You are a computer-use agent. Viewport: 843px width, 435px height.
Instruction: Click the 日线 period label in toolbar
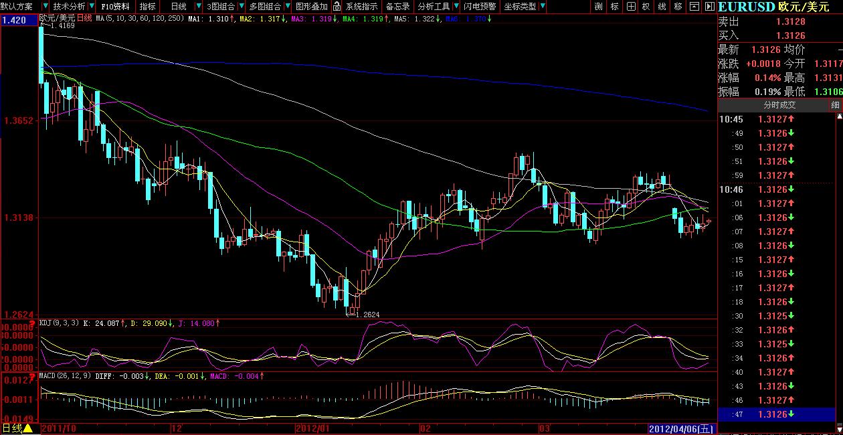(179, 6)
